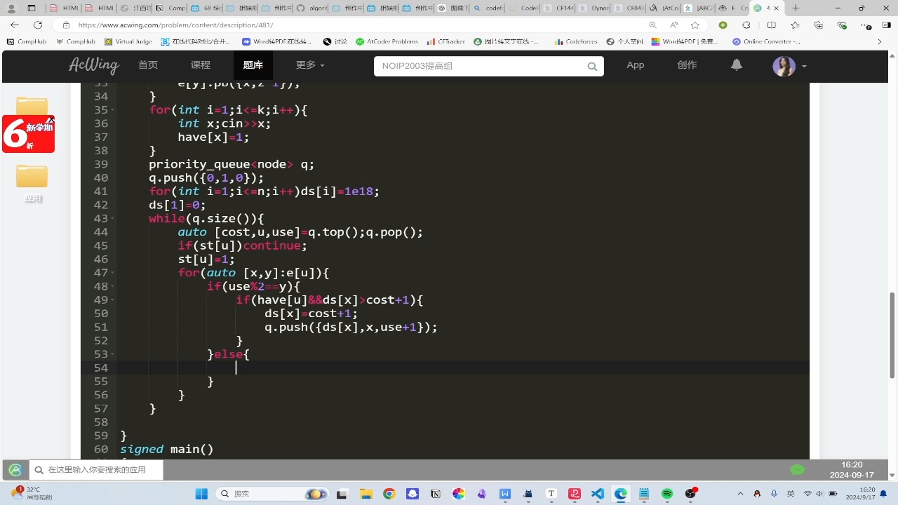Open the green launcher icon beside app search
This screenshot has height=505, width=898.
coord(15,470)
